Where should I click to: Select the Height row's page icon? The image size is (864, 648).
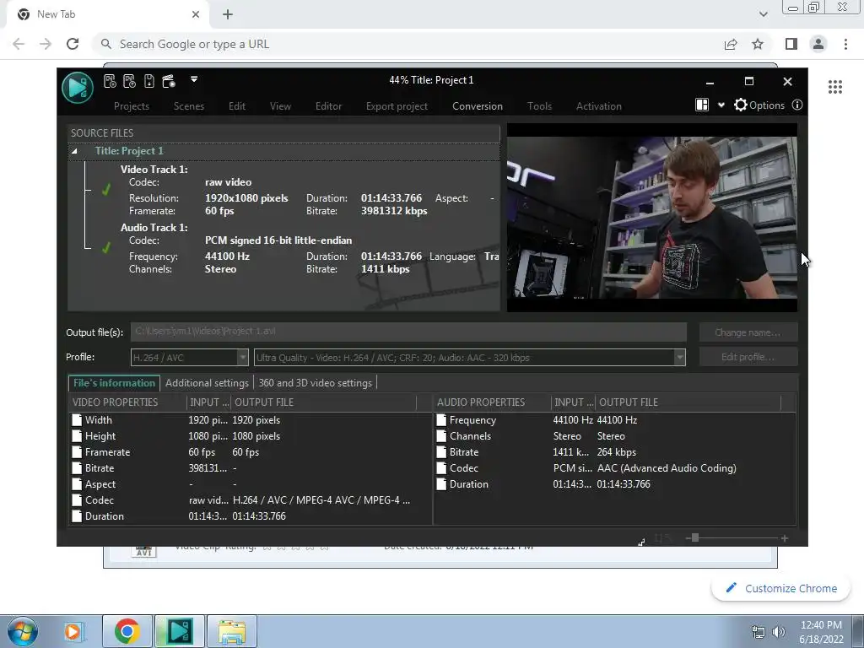click(77, 436)
